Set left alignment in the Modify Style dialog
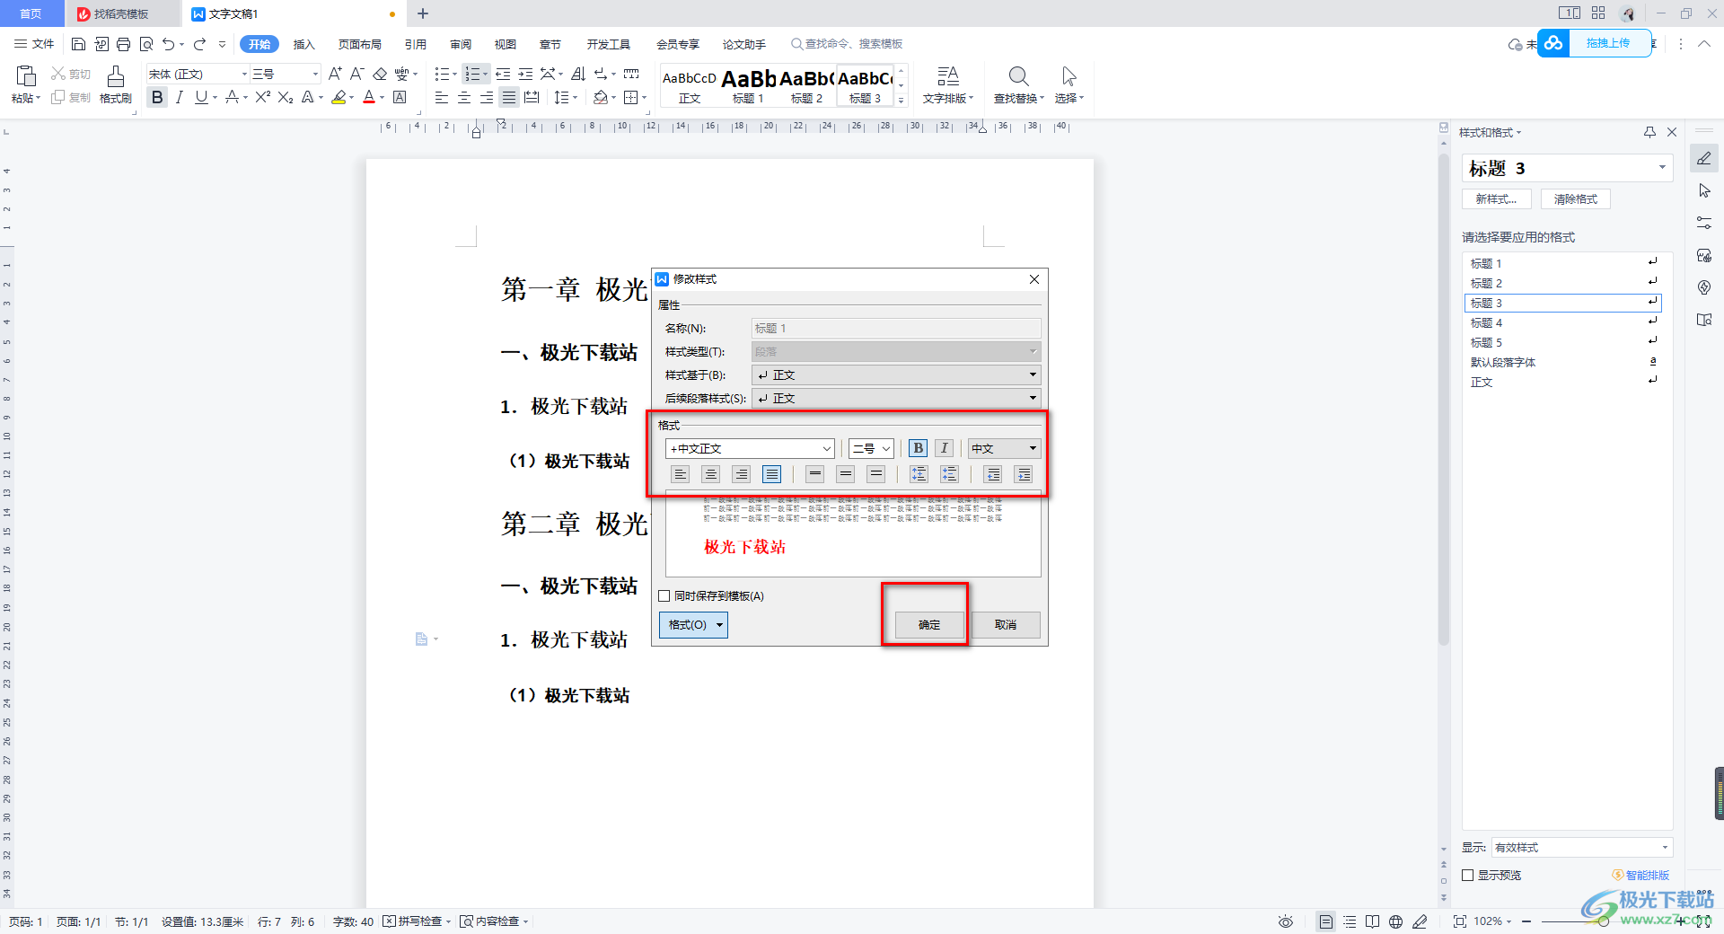Screen dimensions: 1724x934 (680, 474)
